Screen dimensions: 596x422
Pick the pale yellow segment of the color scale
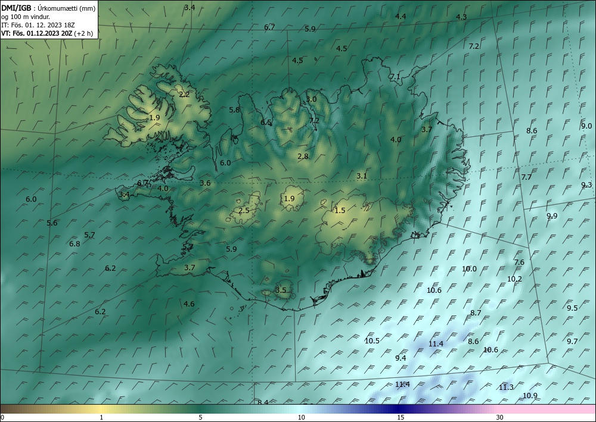(x=101, y=409)
